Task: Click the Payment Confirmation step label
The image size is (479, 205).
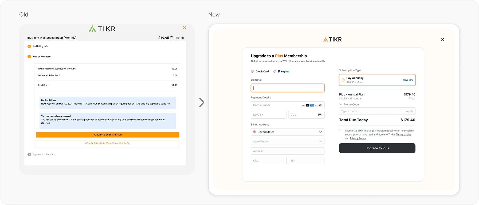Action: 44,154
